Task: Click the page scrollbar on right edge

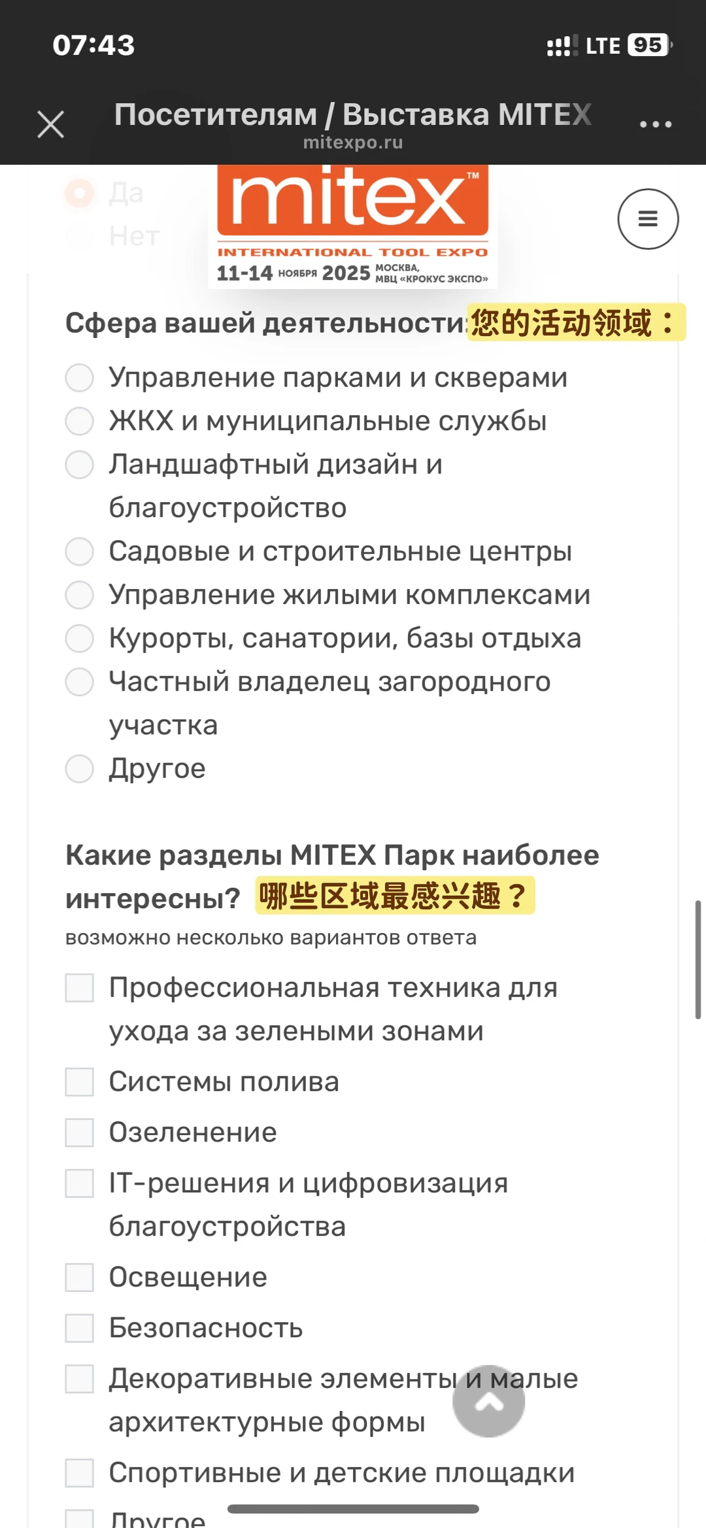Action: pyautogui.click(x=698, y=959)
